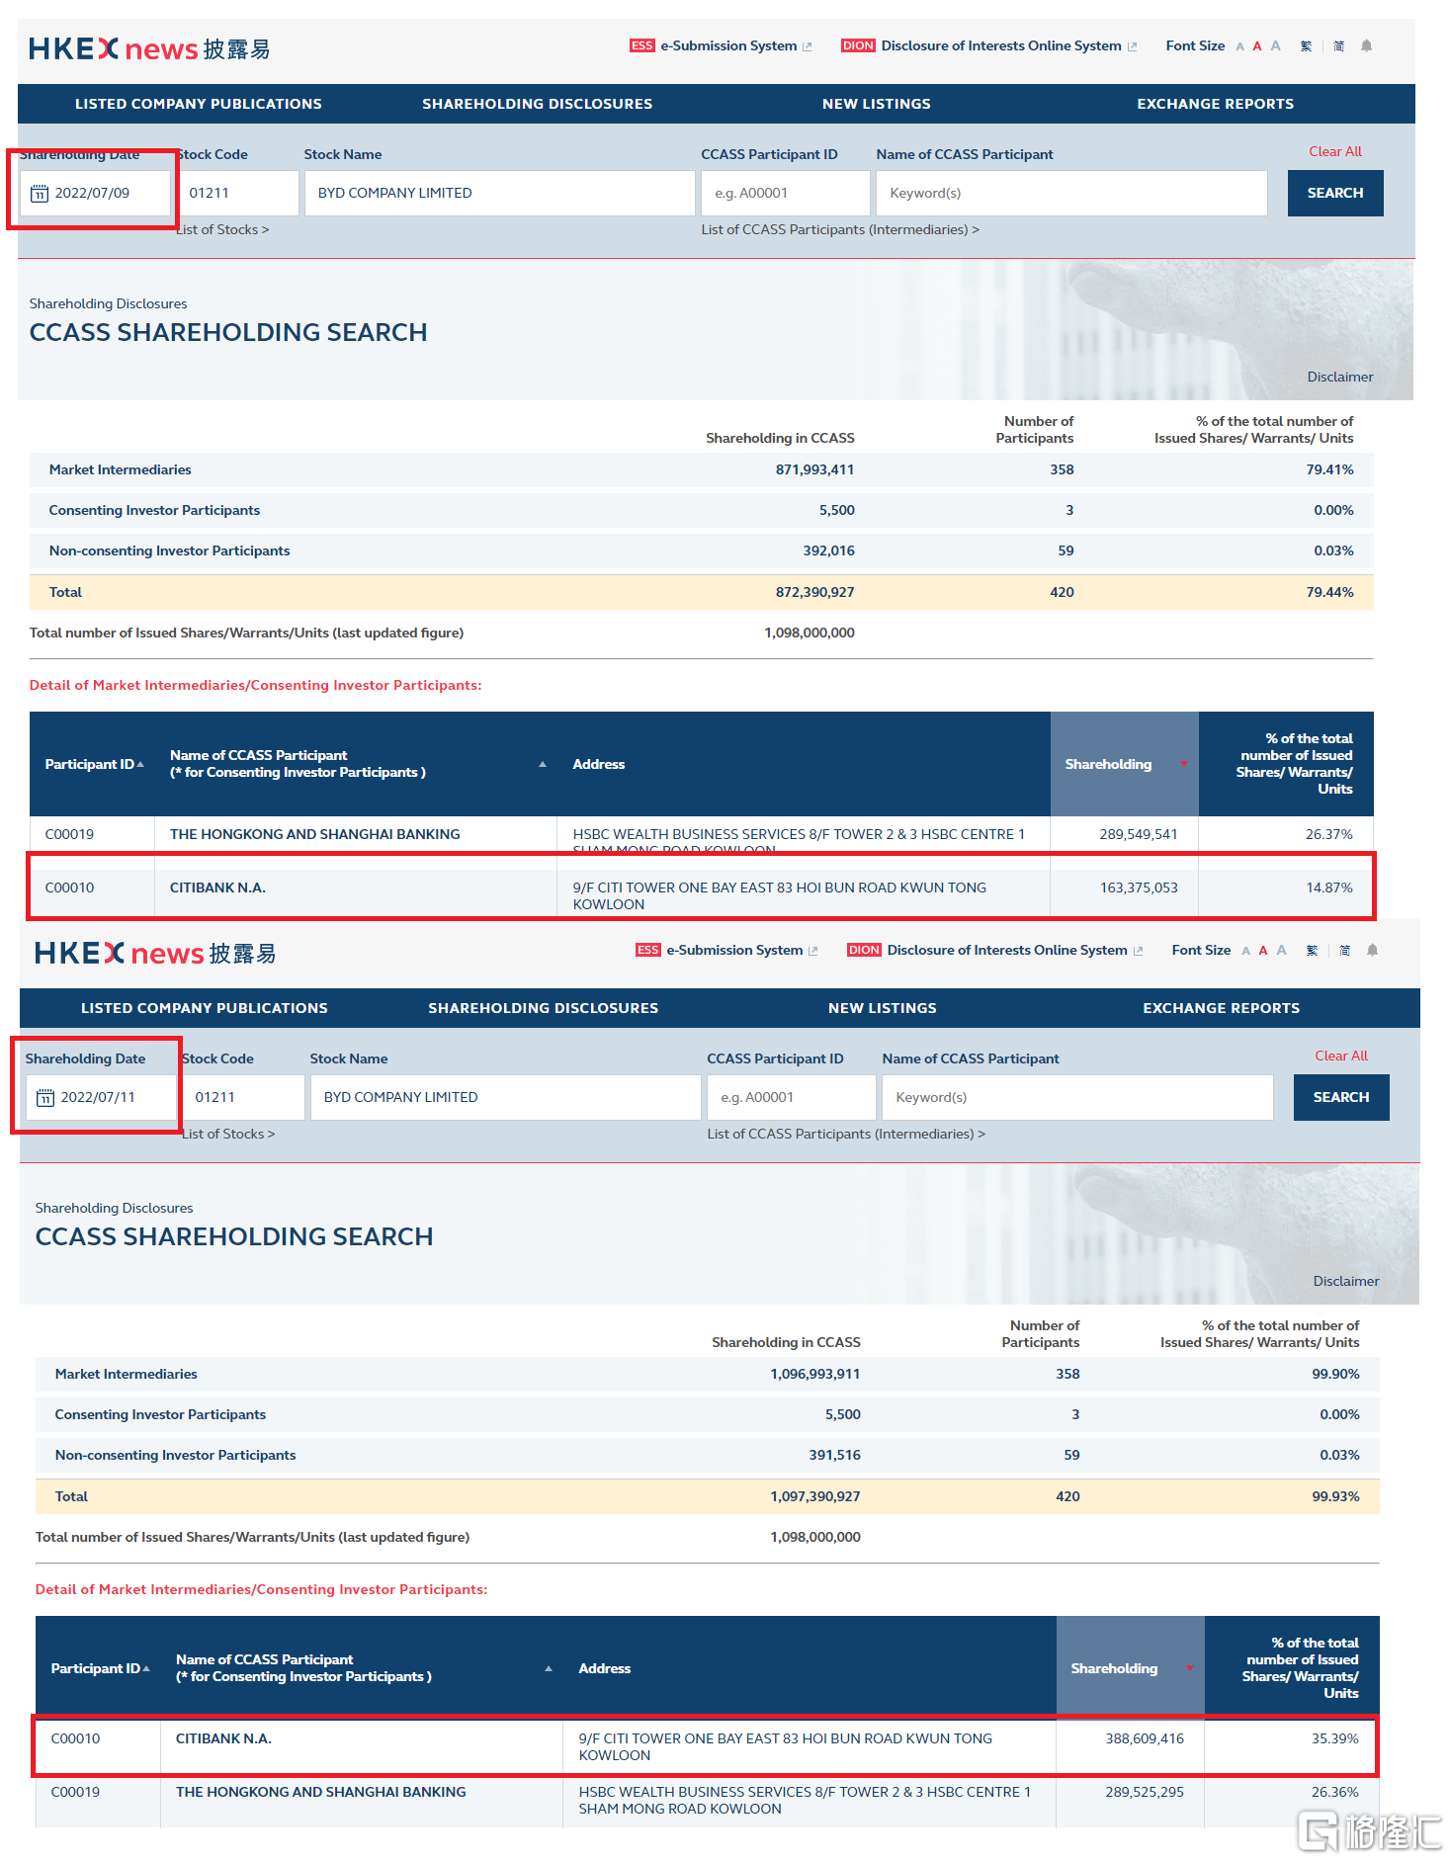1450x1861 pixels.
Task: Open List of CCASS Participants link in upper form
Action: point(839,229)
